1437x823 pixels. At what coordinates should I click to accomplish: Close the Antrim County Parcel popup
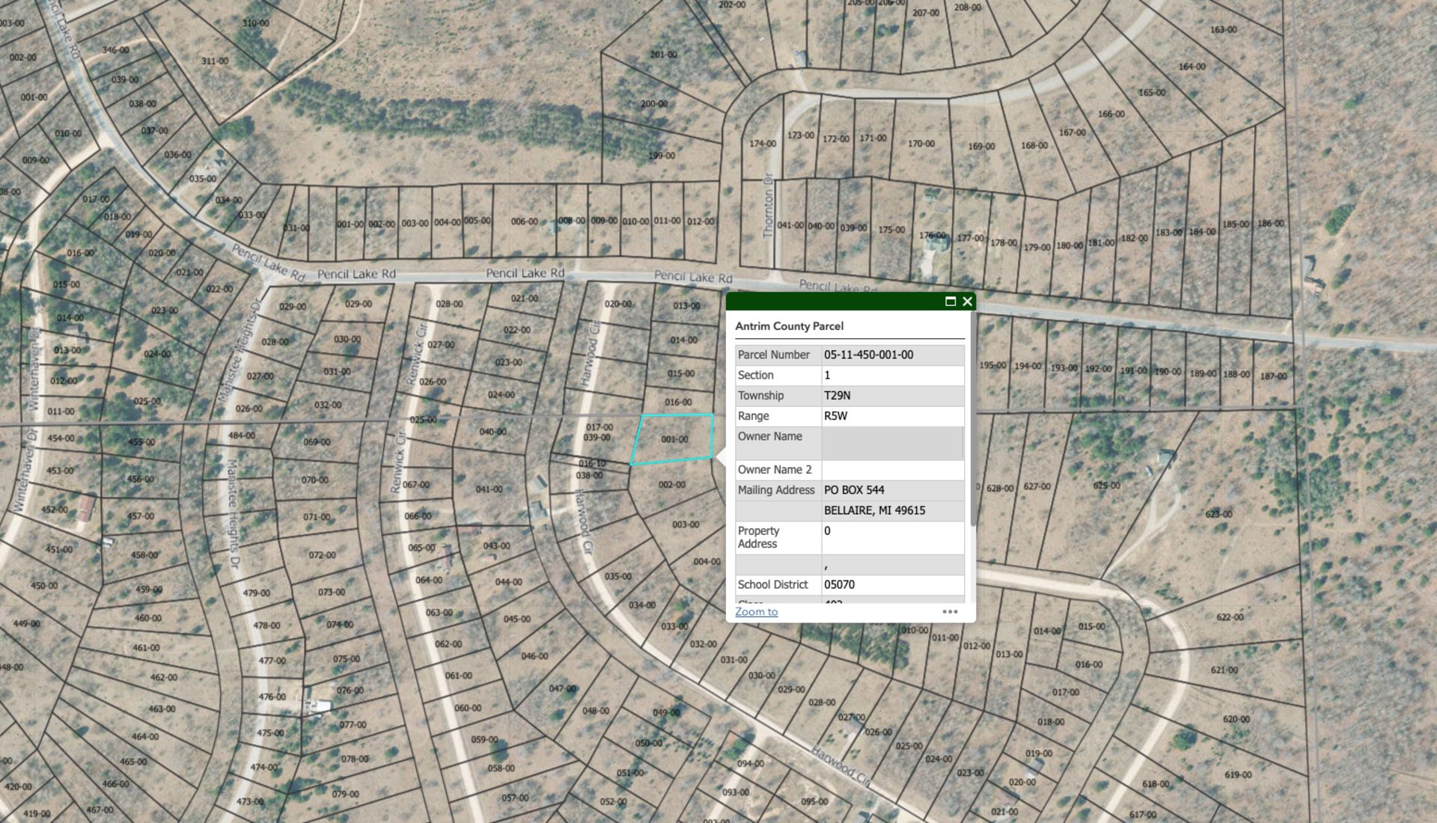click(967, 302)
